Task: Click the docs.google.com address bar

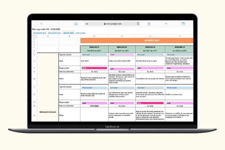Action: point(112,23)
